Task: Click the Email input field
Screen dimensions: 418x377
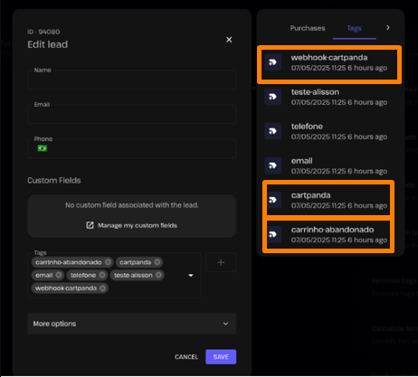Action: [x=132, y=114]
